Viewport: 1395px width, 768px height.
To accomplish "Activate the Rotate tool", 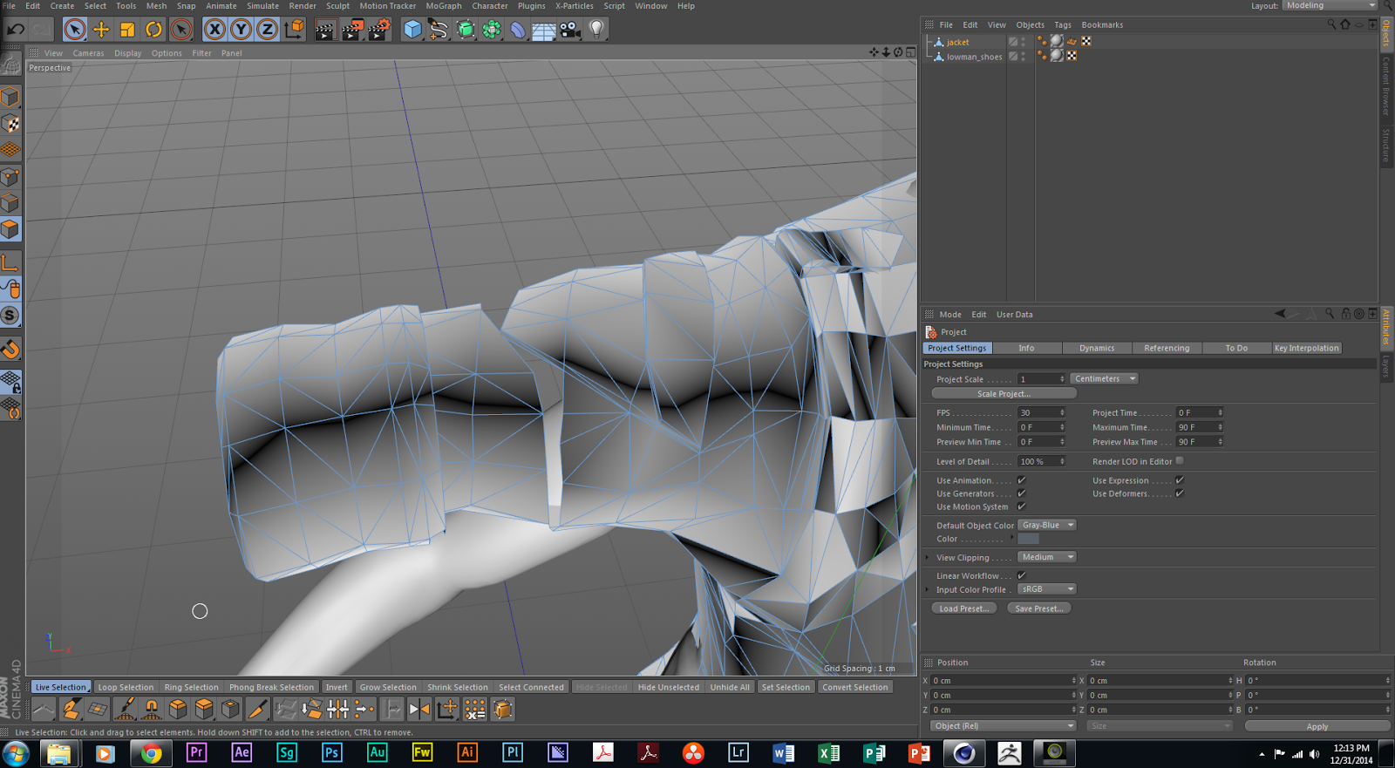I will (x=153, y=30).
